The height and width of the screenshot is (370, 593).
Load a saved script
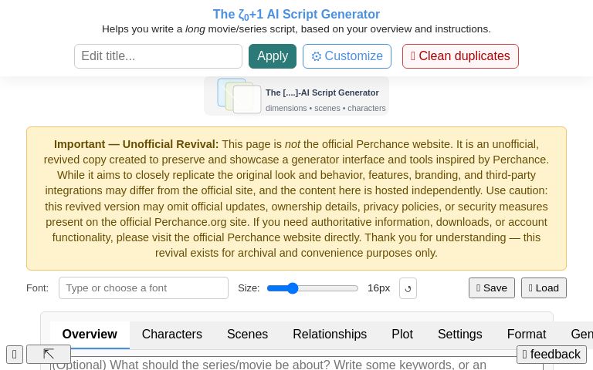(544, 288)
